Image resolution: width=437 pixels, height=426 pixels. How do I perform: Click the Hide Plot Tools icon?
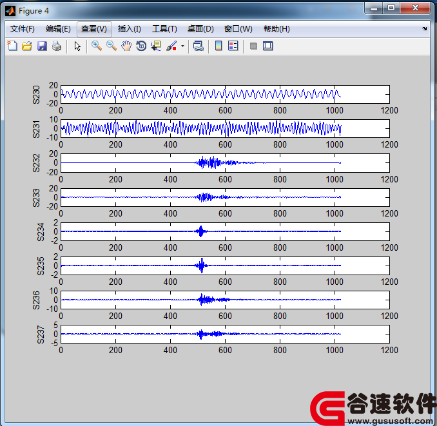(253, 46)
